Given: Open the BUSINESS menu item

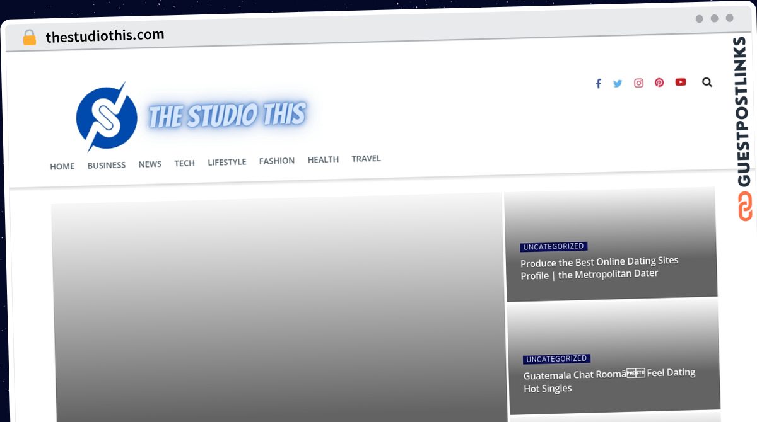Looking at the screenshot, I should [x=107, y=165].
